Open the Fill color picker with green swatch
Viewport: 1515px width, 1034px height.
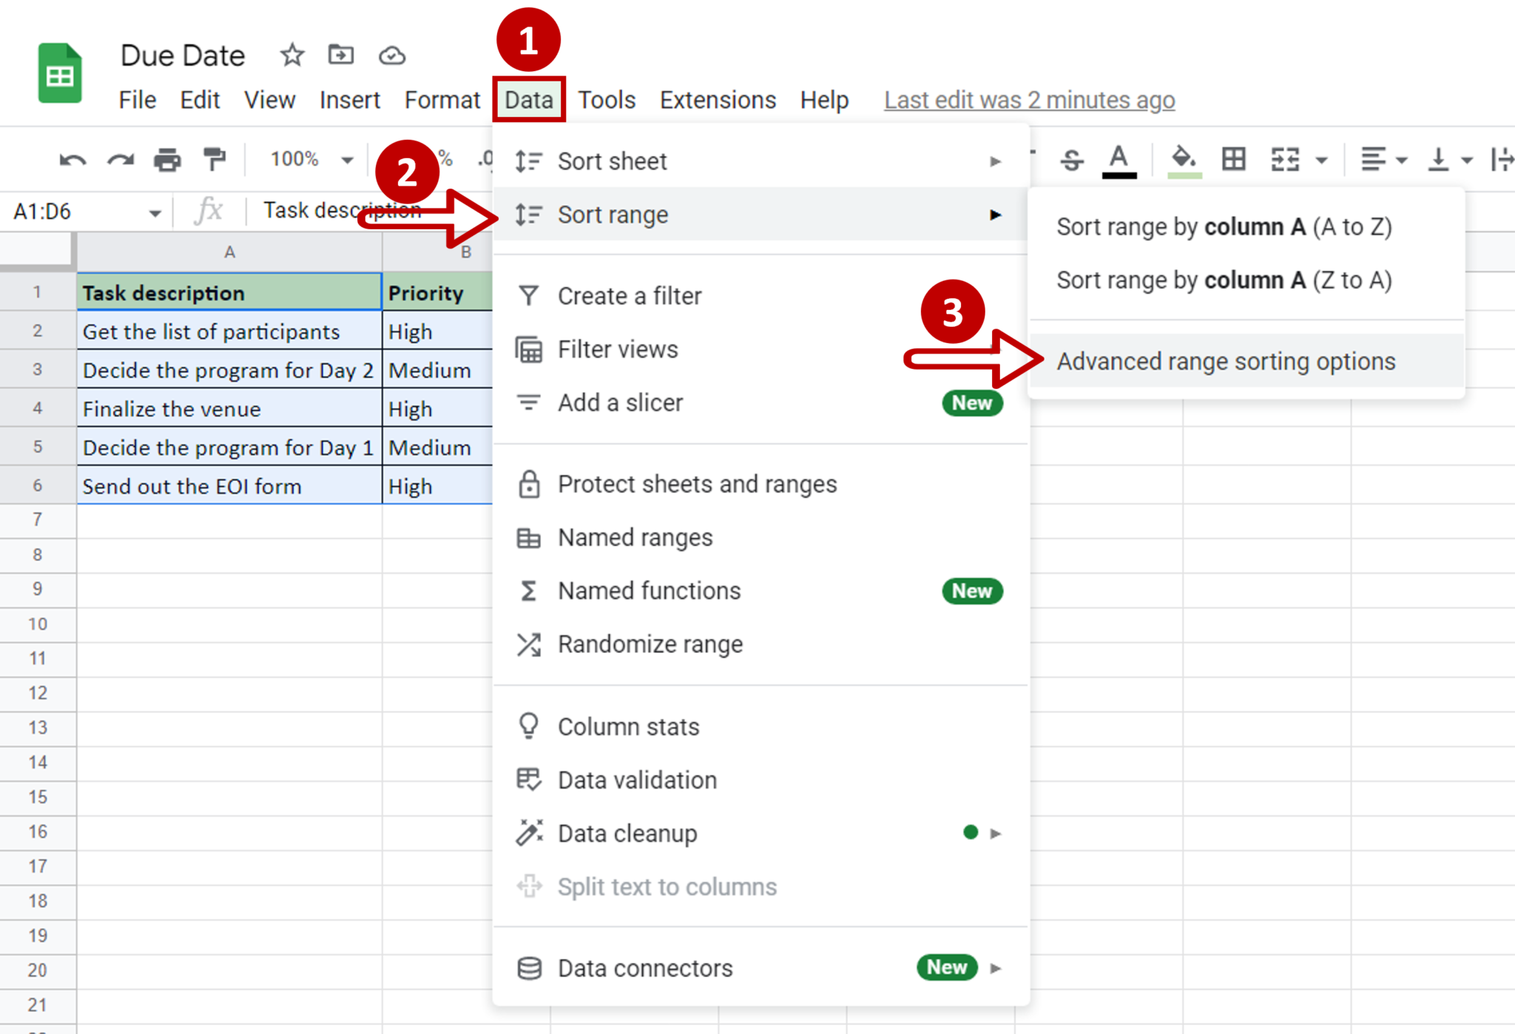coord(1183,159)
